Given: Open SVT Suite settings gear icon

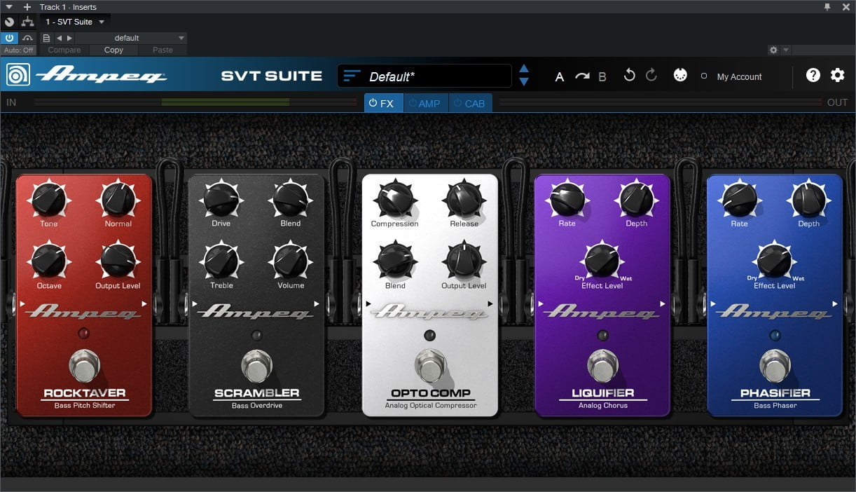Looking at the screenshot, I should tap(838, 76).
